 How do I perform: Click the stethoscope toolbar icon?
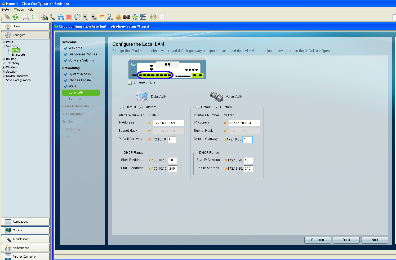(x=110, y=17)
